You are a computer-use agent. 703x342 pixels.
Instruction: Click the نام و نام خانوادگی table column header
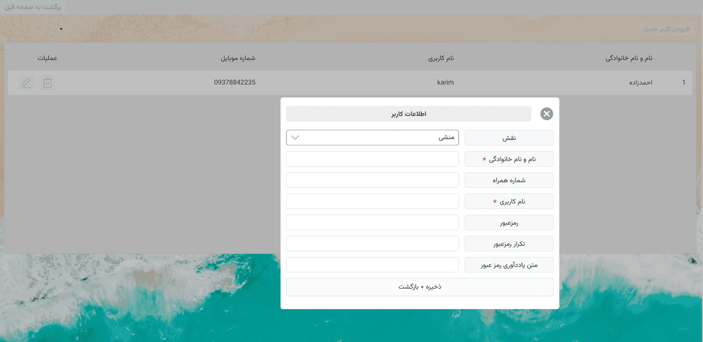click(629, 58)
